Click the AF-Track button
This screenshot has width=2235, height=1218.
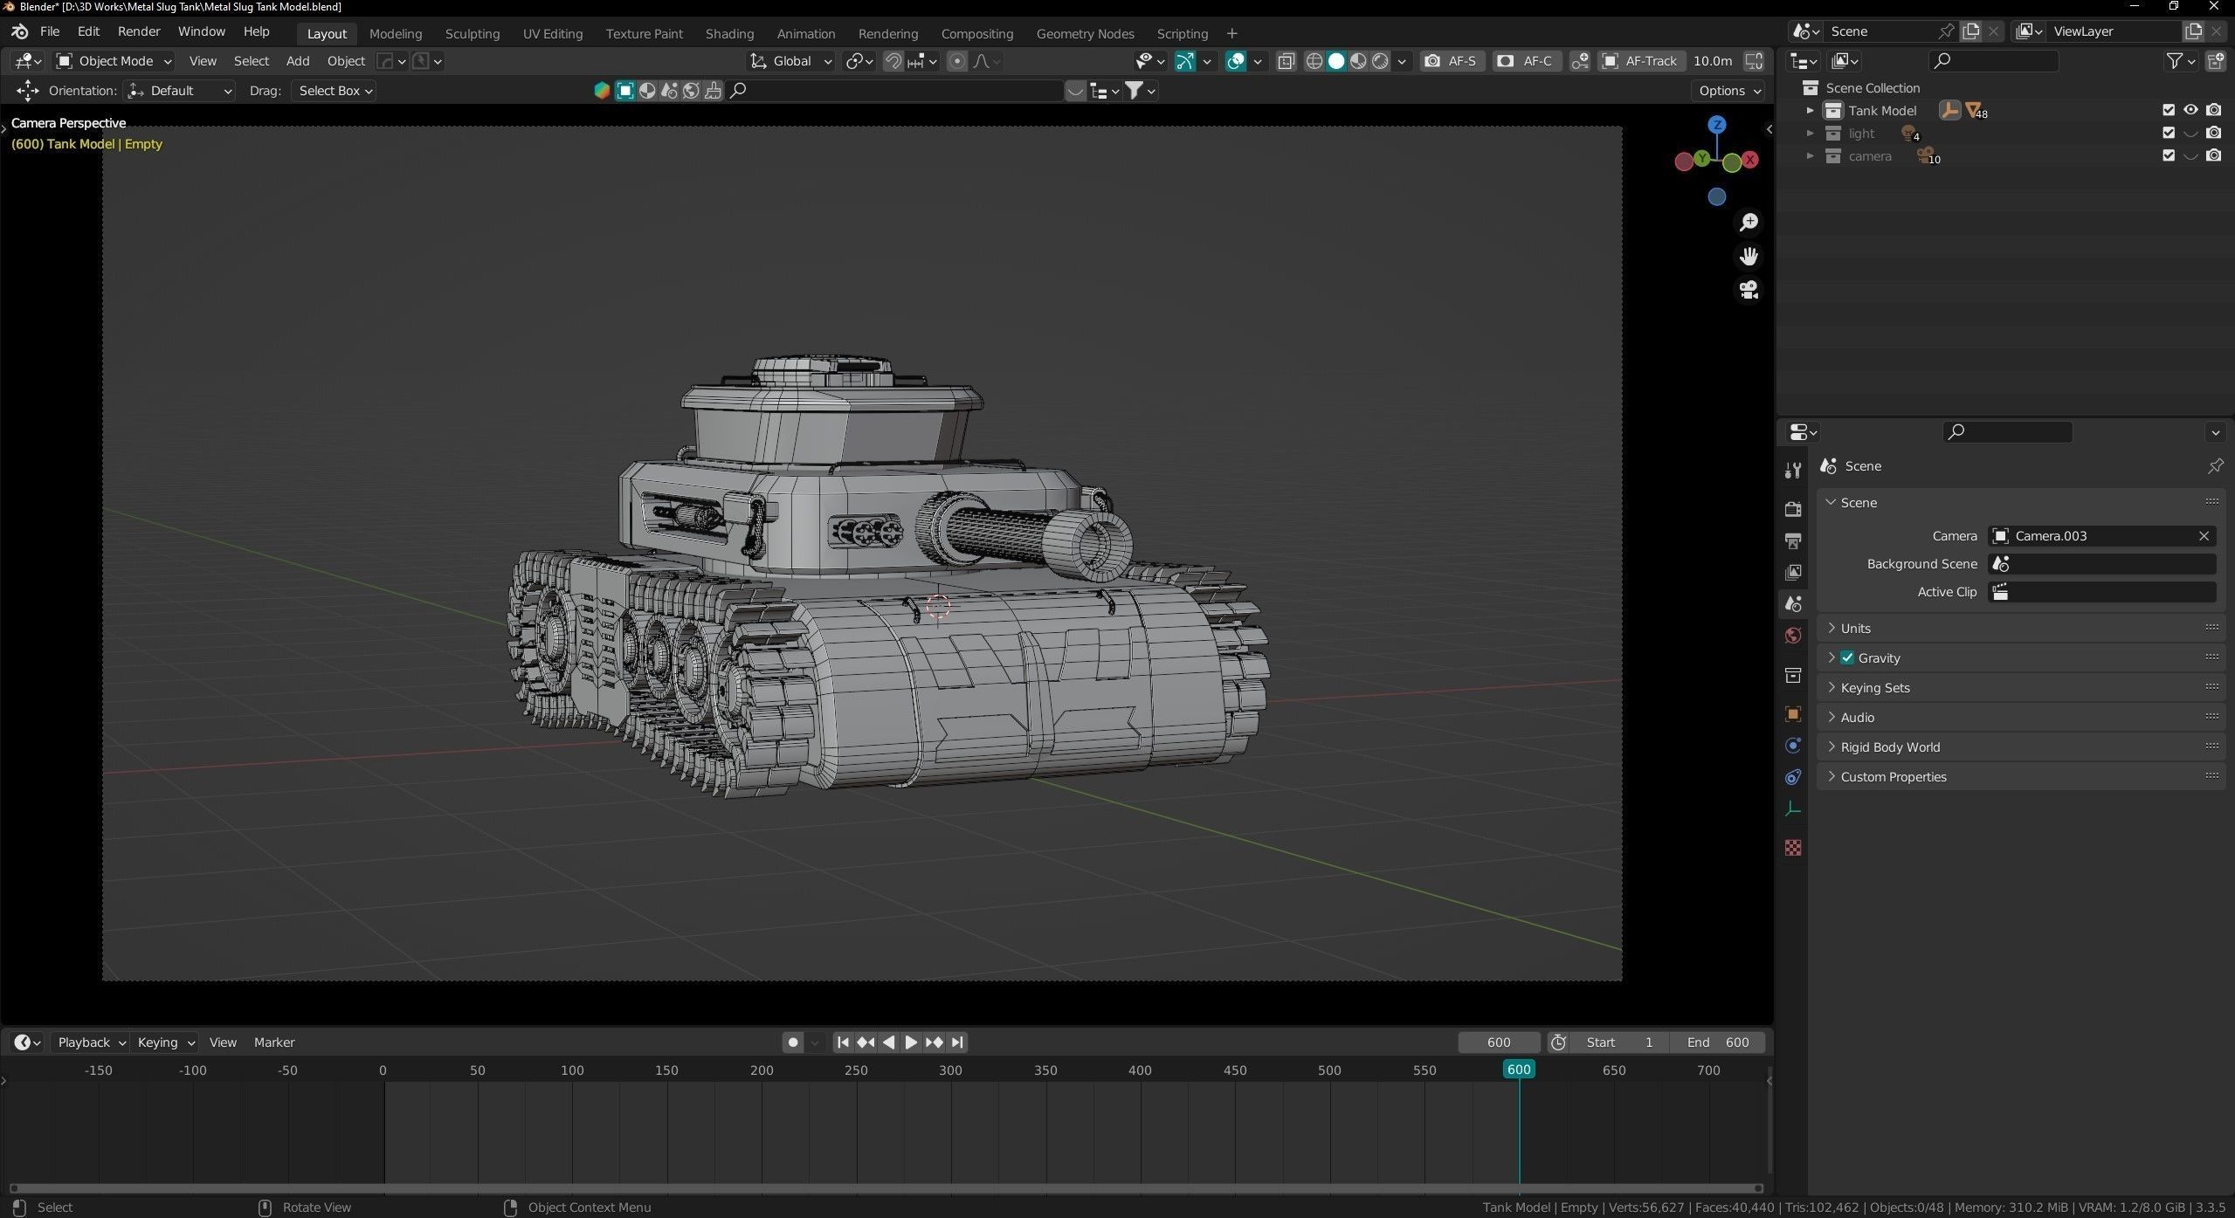pos(1641,61)
